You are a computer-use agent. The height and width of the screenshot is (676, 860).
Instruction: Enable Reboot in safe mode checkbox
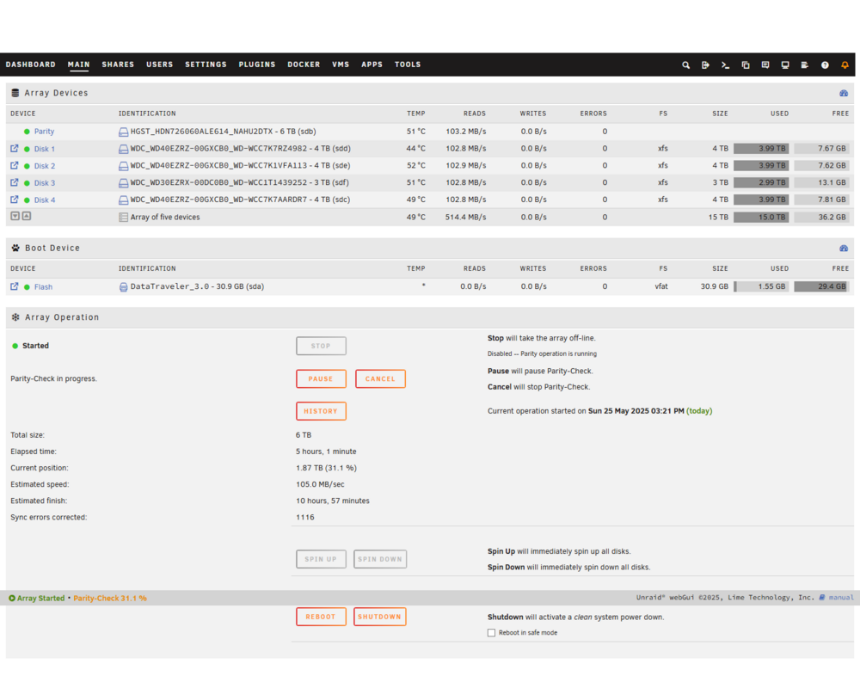pos(491,633)
